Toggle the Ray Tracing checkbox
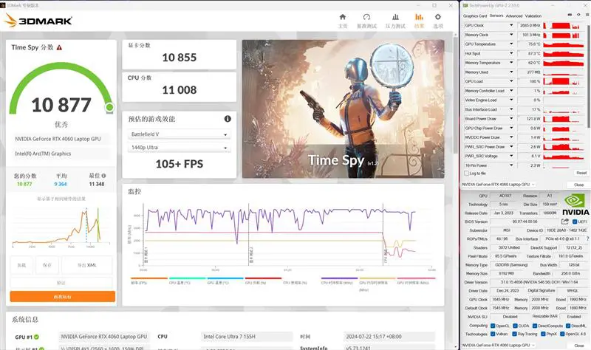Viewport: 591px width, 350px height. pyautogui.click(x=514, y=334)
